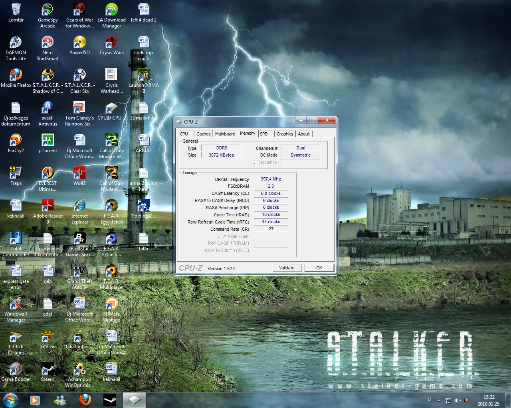Select the FarCry2 desktop icon
Screen dimensions: 511x408
16,143
